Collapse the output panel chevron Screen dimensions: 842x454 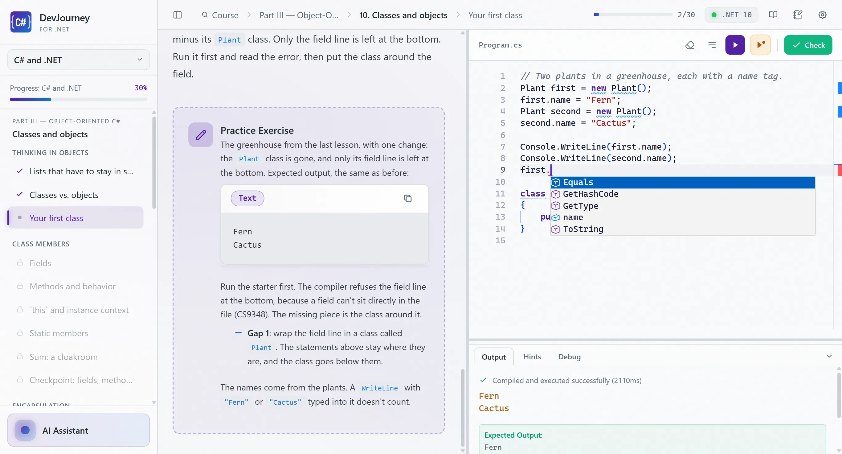[829, 356]
